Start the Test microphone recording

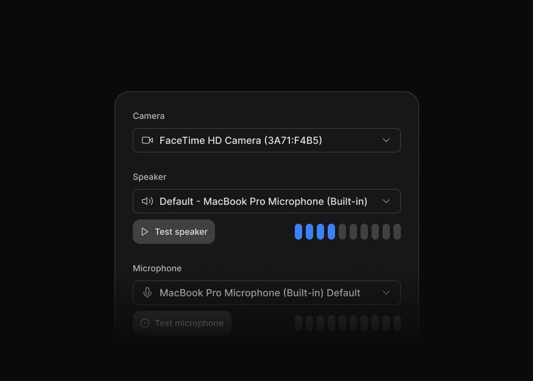click(x=182, y=323)
